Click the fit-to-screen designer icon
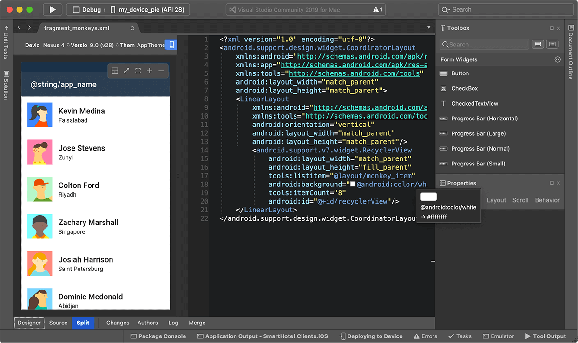 (138, 71)
